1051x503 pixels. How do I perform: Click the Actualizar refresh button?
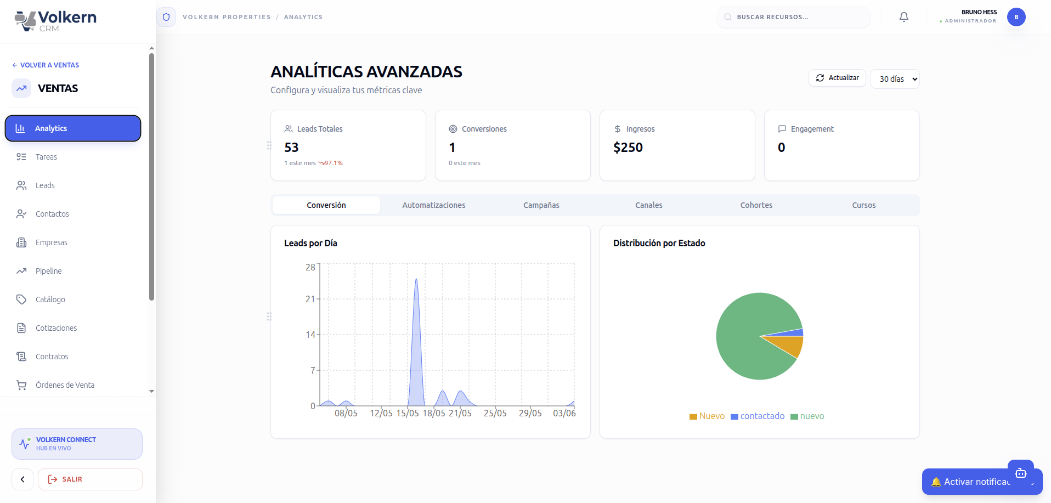[837, 78]
